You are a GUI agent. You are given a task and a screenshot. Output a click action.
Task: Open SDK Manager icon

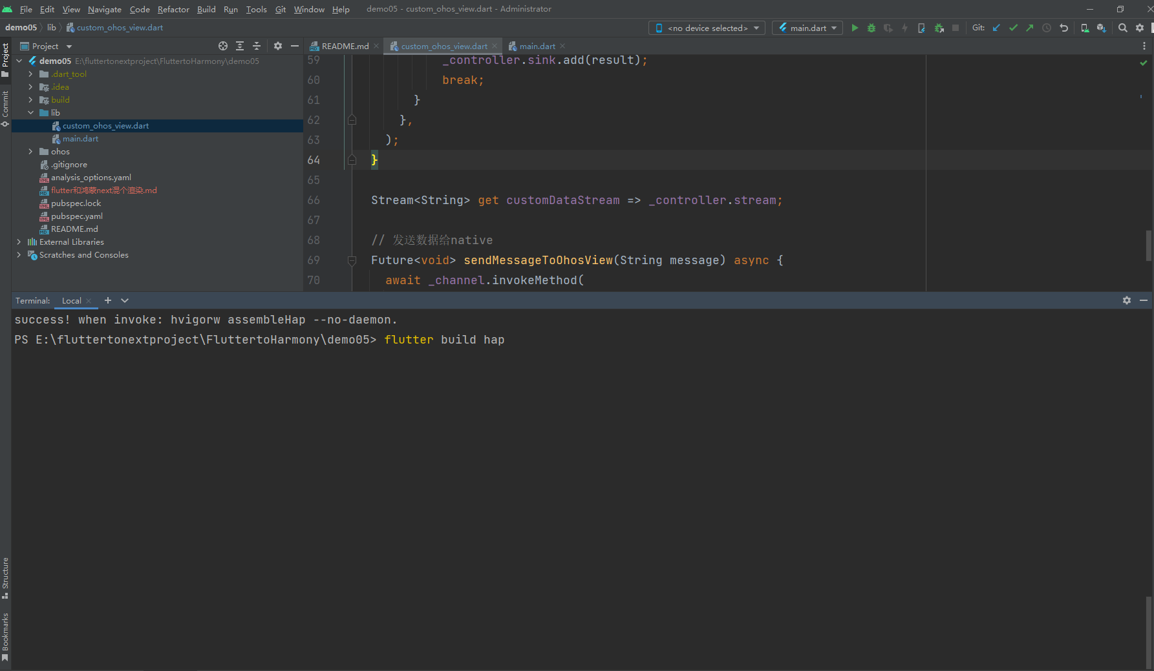pyautogui.click(x=1102, y=28)
